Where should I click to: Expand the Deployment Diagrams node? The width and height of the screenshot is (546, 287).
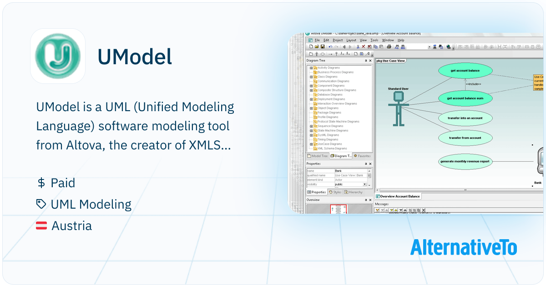tap(311, 99)
